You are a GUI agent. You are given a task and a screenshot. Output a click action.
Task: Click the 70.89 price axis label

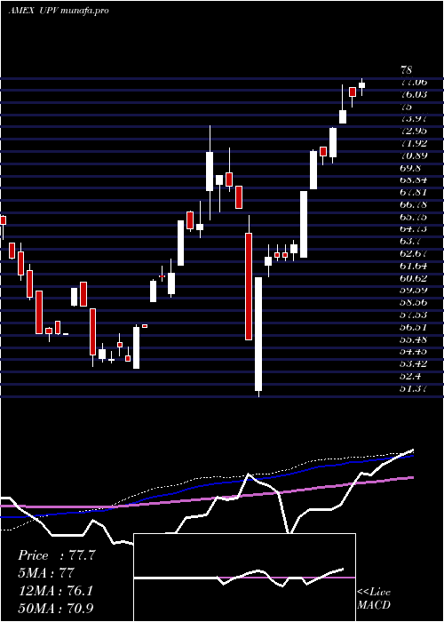(x=414, y=155)
